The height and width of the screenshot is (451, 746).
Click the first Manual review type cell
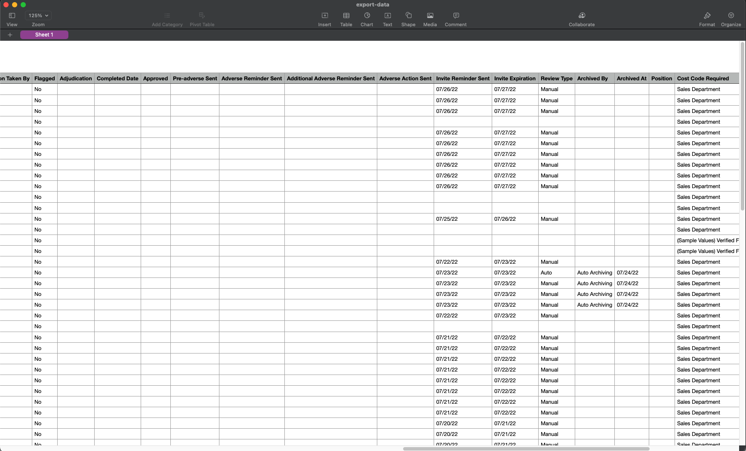coord(557,89)
